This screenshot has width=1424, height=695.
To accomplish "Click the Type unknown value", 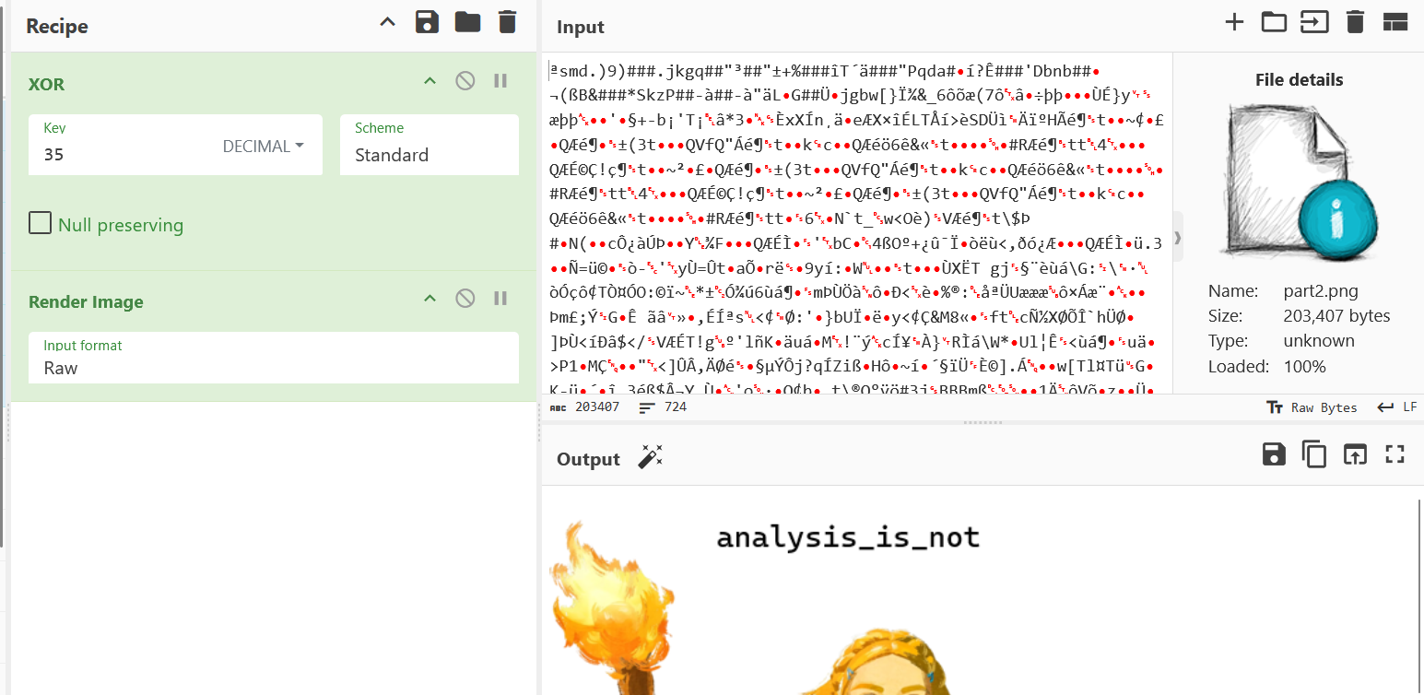I will [1319, 341].
